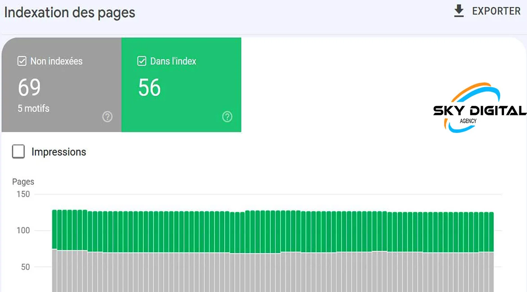Click the Impressions label
The image size is (527, 292).
[59, 152]
